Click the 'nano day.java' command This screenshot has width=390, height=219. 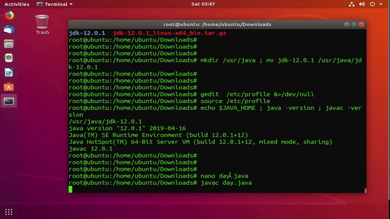tap(224, 176)
